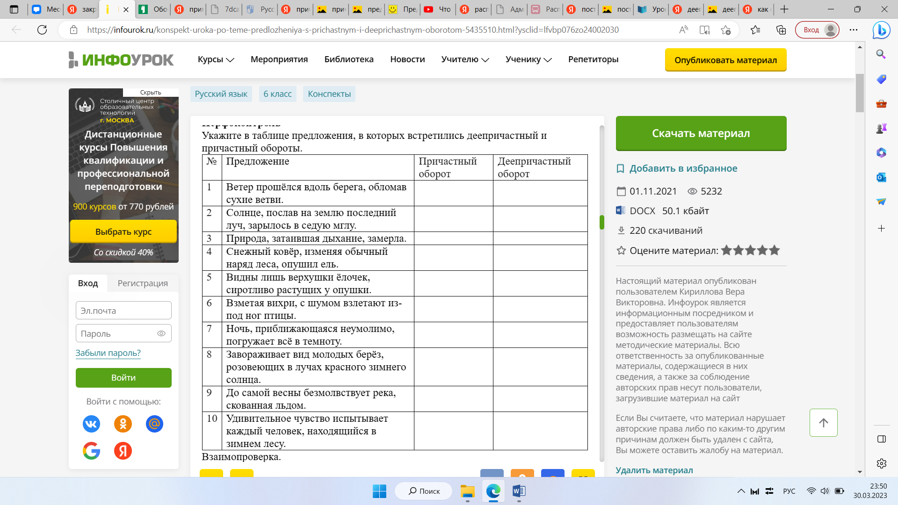This screenshot has height=505, width=898.
Task: Open the Read aloud icon in address bar
Action: tap(683, 30)
